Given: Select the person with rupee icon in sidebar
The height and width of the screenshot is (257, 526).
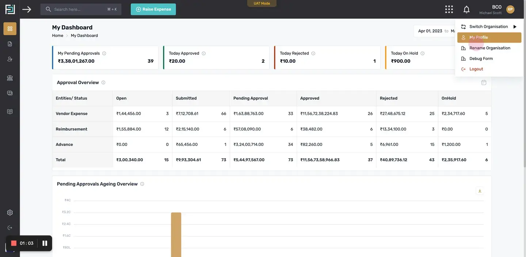Looking at the screenshot, I should click(x=10, y=59).
